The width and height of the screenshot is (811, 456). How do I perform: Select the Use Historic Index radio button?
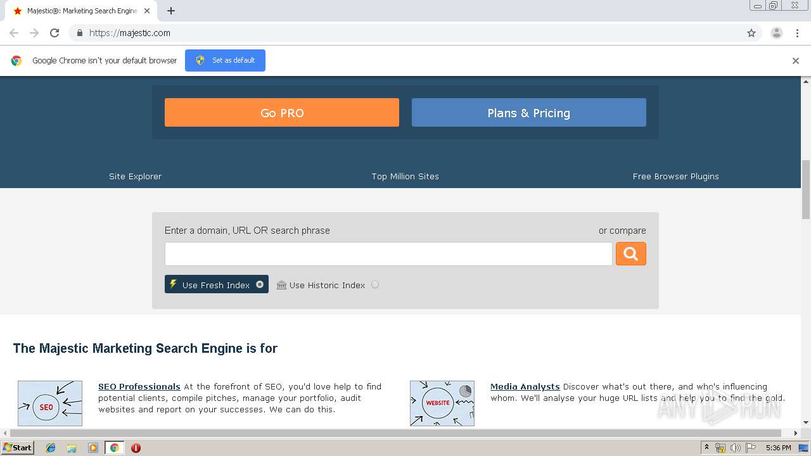click(x=375, y=284)
